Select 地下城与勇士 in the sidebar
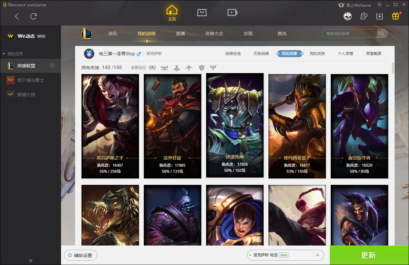Image resolution: width=409 pixels, height=265 pixels. [x=31, y=80]
